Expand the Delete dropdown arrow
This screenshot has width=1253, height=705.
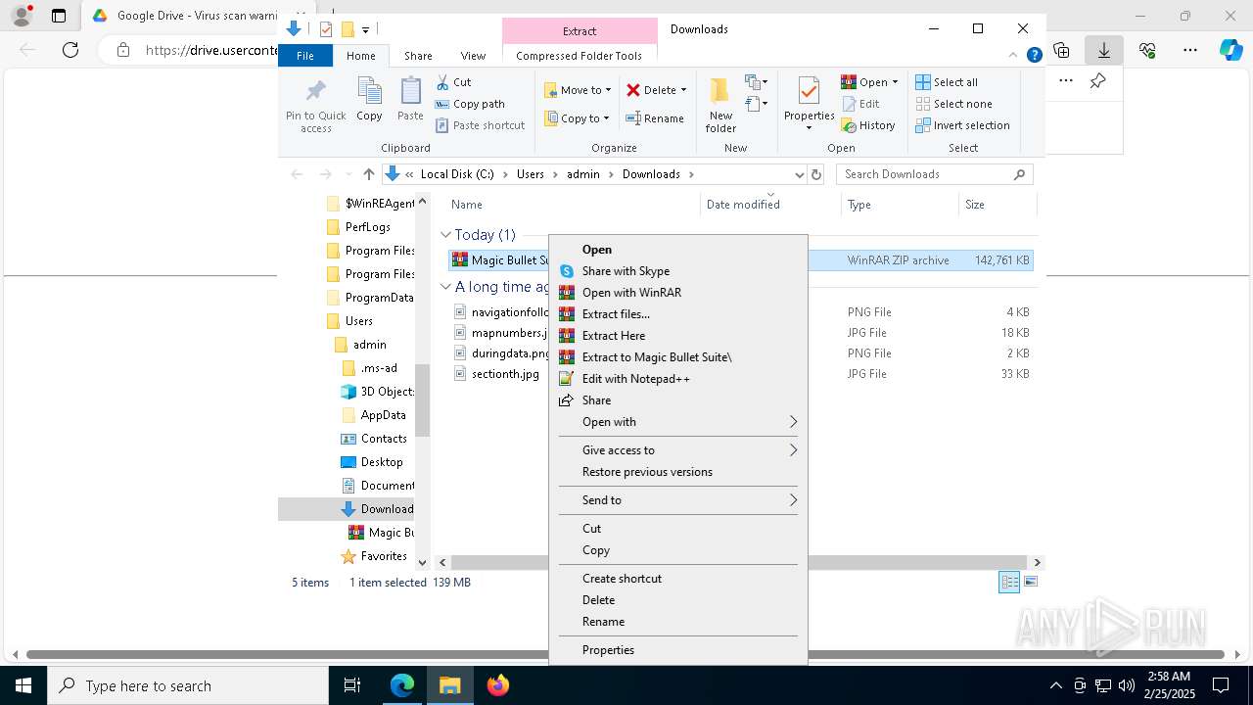(x=683, y=90)
